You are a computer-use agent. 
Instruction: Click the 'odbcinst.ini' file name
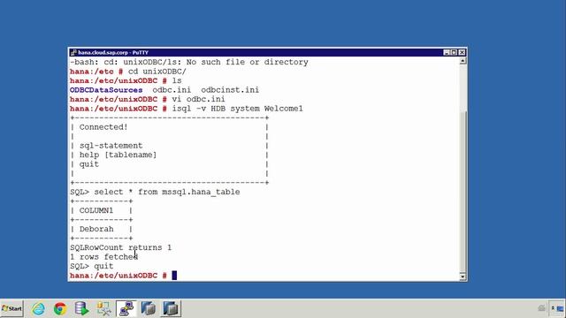pyautogui.click(x=230, y=90)
